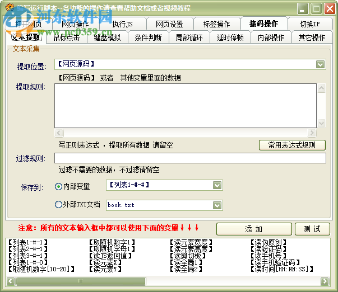Switch to the 执行JS tab
338x292 pixels.
tap(122, 24)
